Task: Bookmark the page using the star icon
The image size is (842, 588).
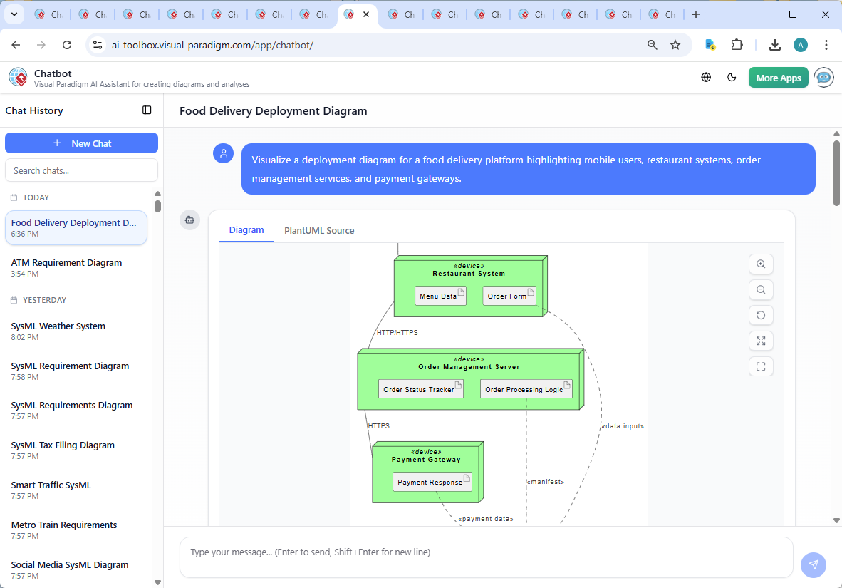Action: click(x=675, y=44)
